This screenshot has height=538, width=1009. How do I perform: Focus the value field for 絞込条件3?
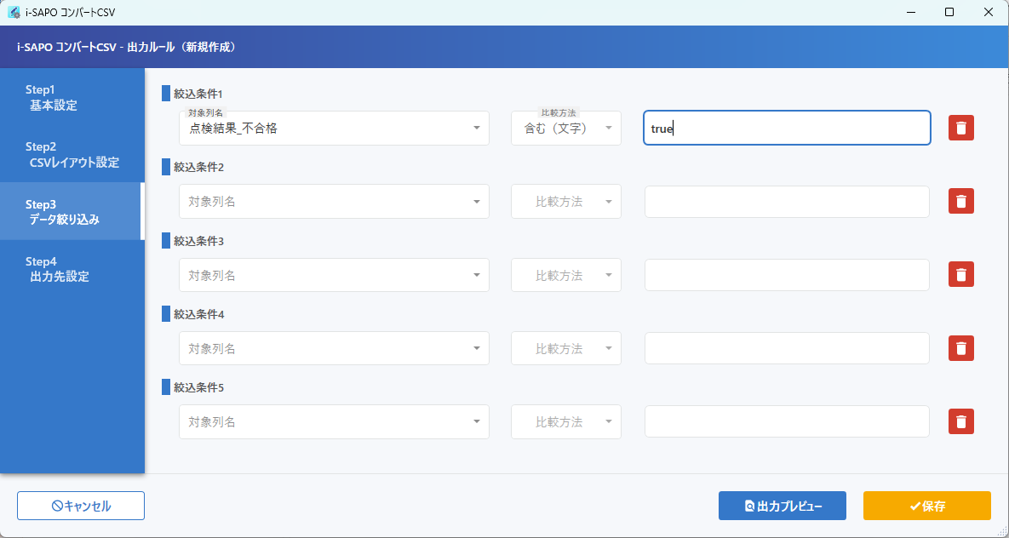coord(787,275)
